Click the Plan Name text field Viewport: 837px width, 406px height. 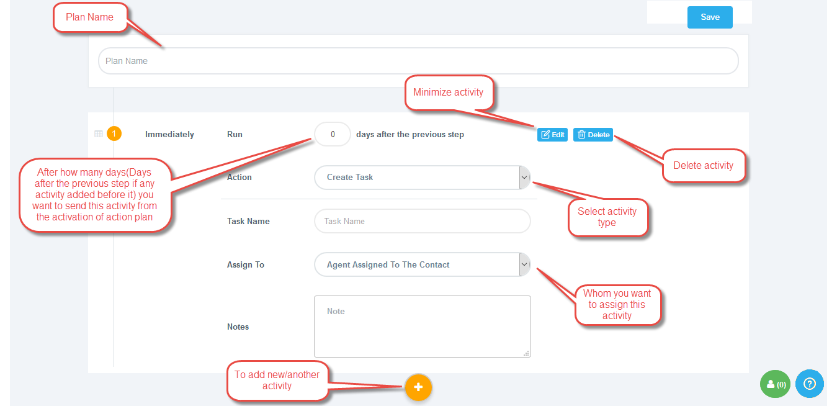(x=418, y=61)
